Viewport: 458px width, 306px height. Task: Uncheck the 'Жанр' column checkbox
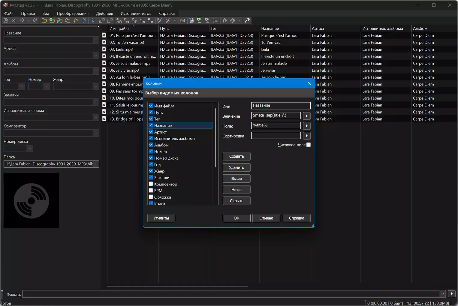[x=151, y=171]
